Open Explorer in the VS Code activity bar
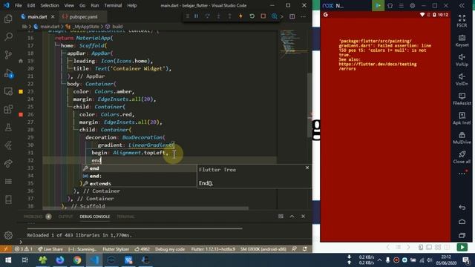475x267 pixels. [8, 19]
